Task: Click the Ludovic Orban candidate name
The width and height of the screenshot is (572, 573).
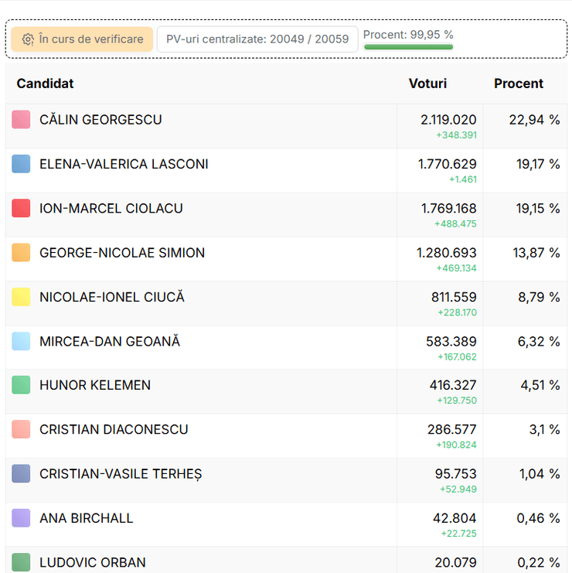Action: 93,562
